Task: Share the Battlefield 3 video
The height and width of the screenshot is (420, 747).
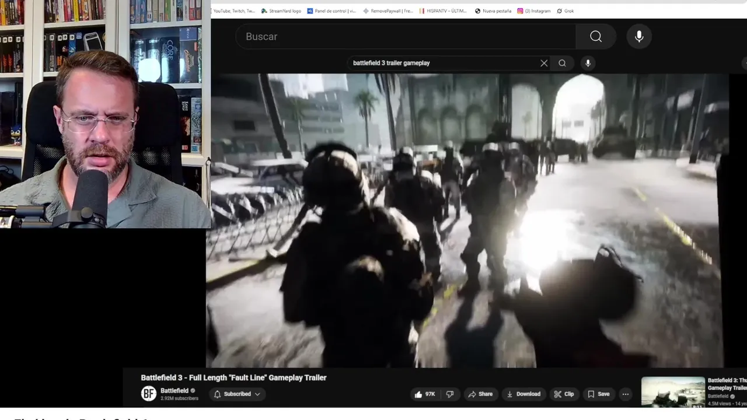Action: point(480,394)
